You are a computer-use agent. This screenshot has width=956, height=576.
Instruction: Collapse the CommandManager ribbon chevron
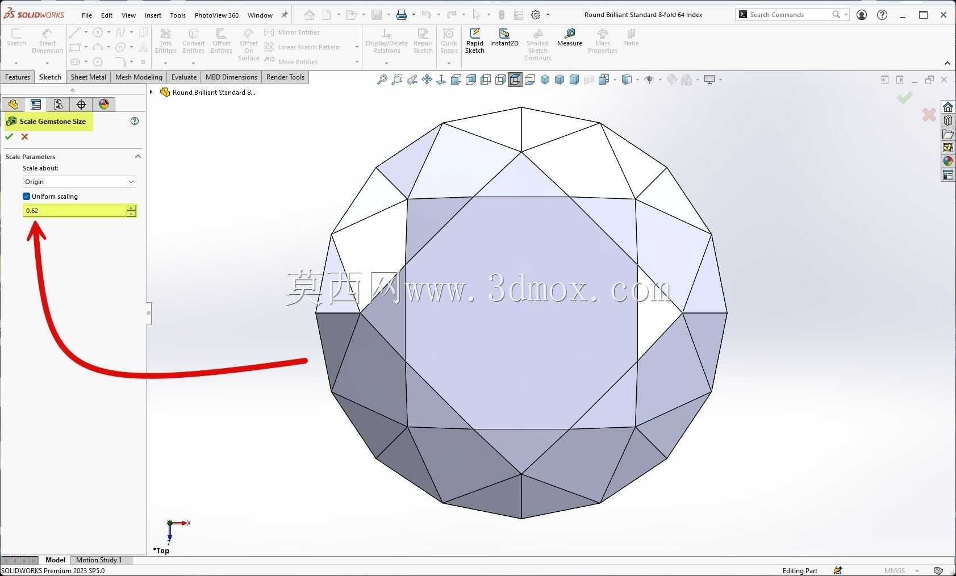tap(947, 63)
